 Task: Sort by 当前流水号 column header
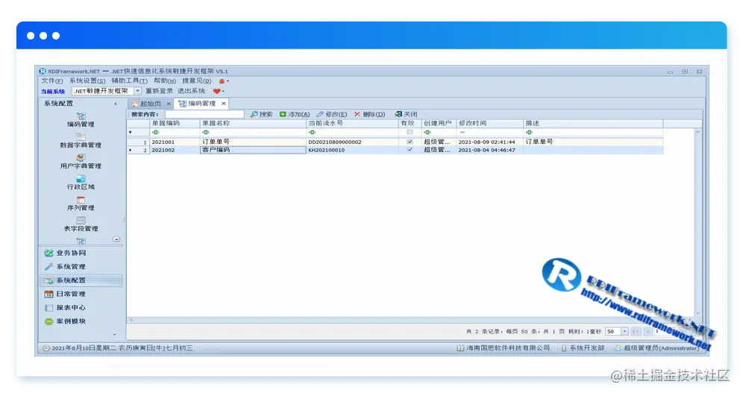353,123
